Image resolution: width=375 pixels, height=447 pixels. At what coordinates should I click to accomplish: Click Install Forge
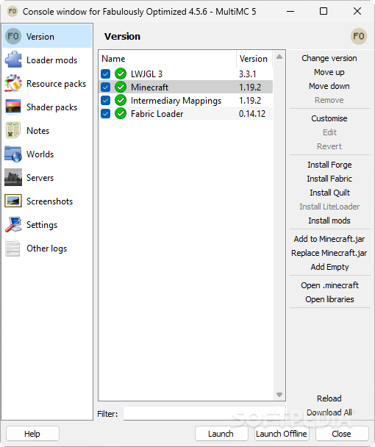coord(329,165)
